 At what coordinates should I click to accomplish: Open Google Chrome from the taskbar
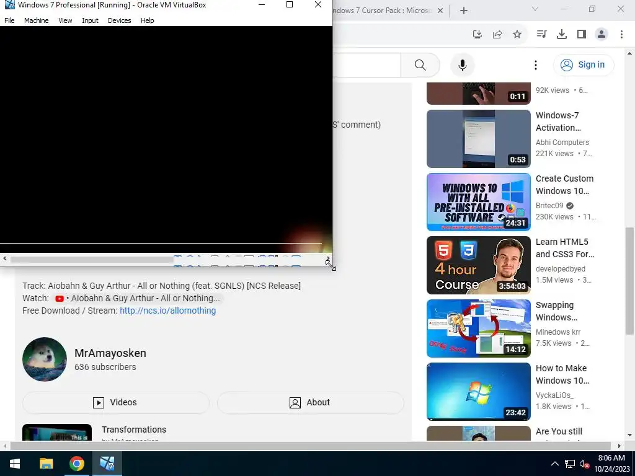click(x=76, y=464)
